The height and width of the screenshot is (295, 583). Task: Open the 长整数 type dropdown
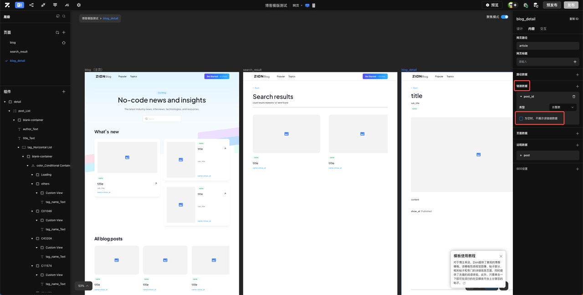point(563,107)
